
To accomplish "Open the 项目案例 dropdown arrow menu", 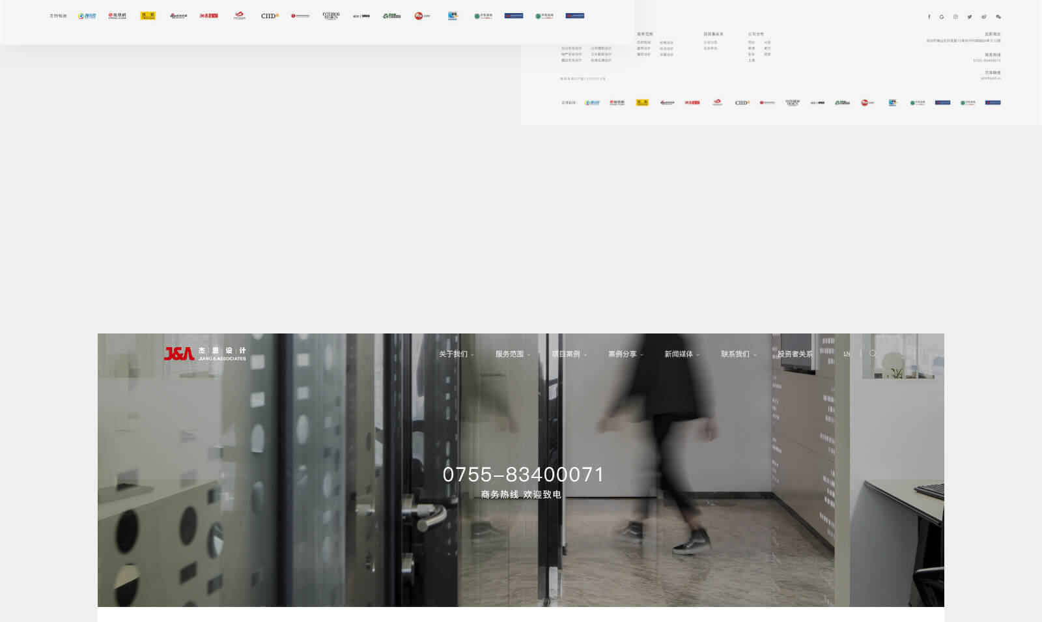I will (x=569, y=354).
